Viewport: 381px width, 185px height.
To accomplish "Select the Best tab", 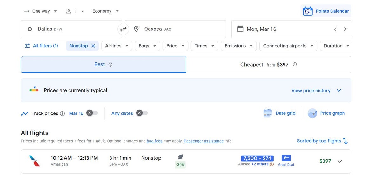I will (x=103, y=65).
